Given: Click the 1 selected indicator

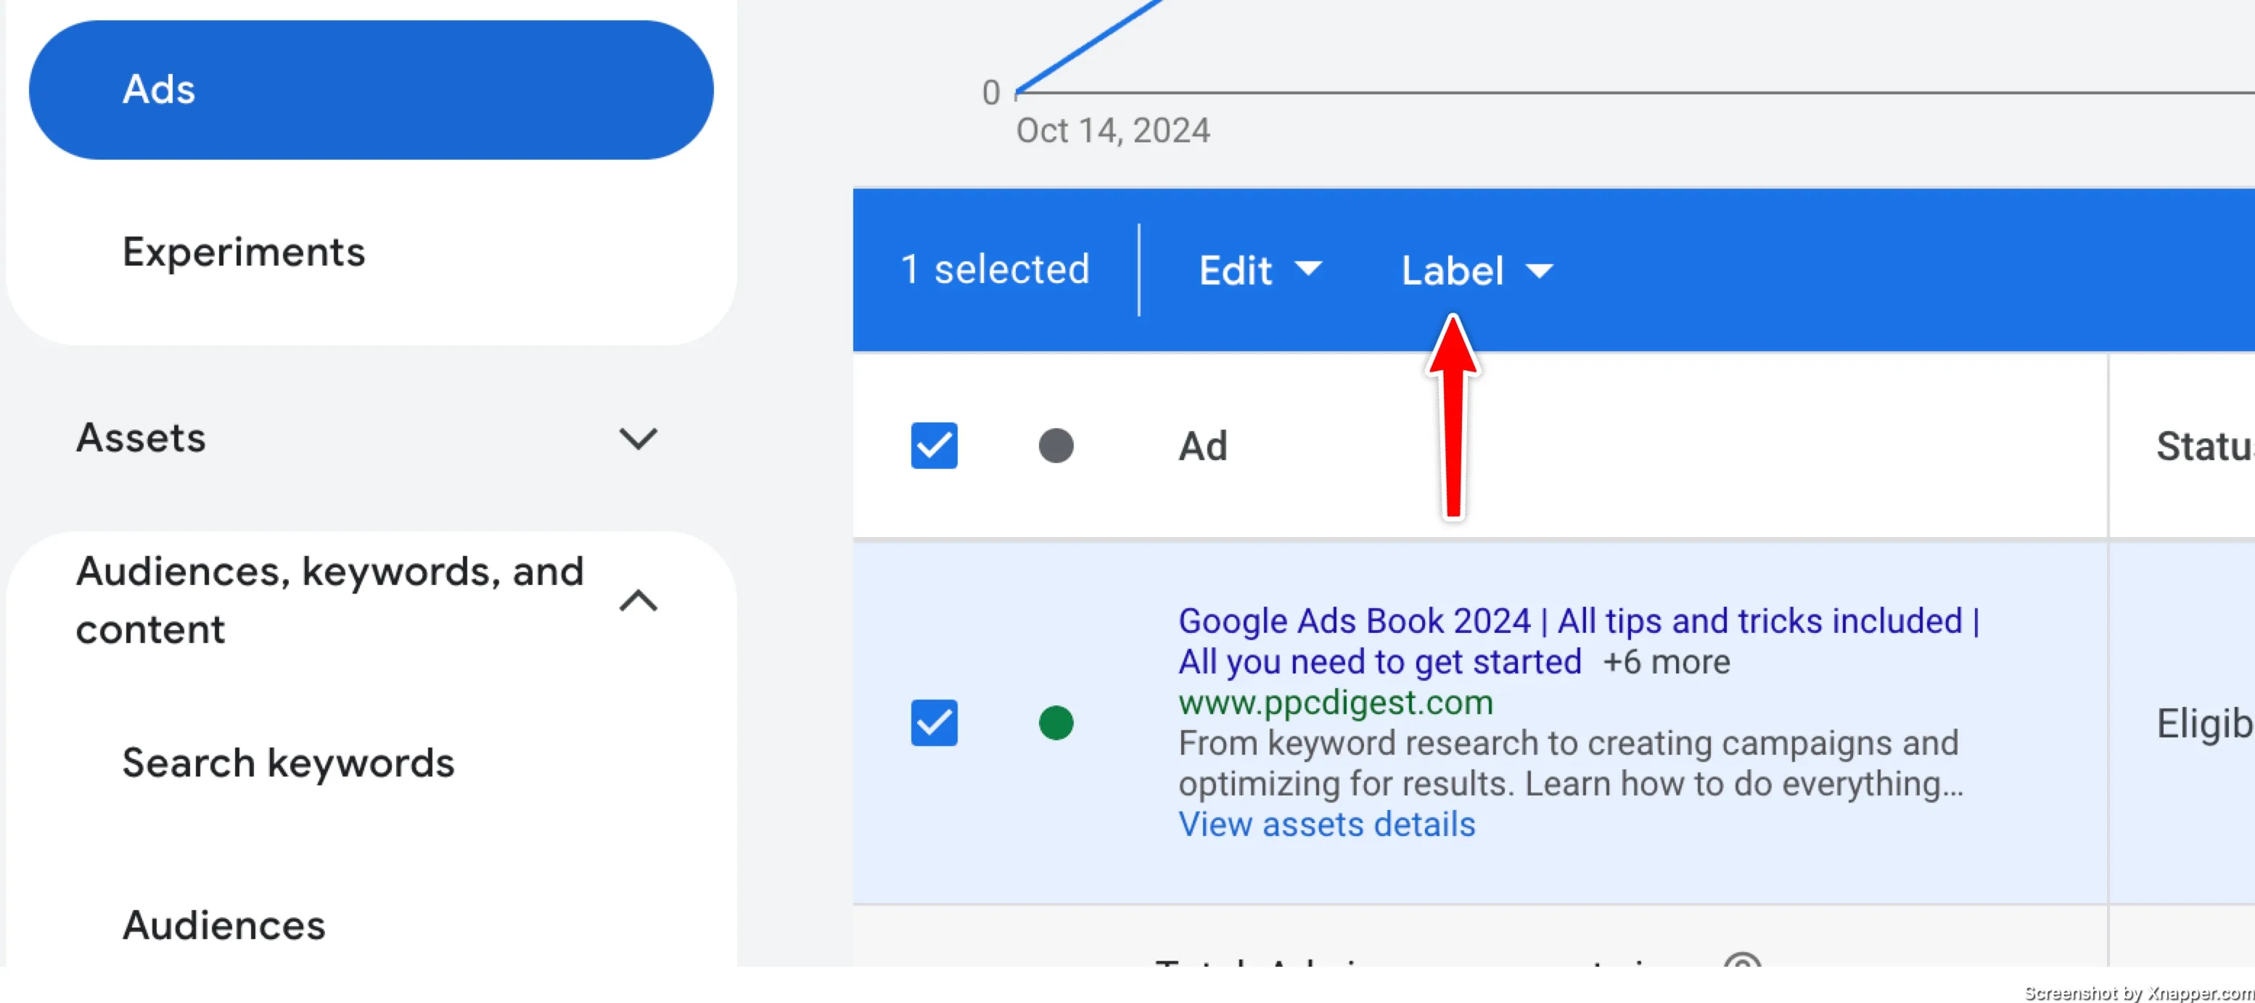Looking at the screenshot, I should tap(995, 269).
